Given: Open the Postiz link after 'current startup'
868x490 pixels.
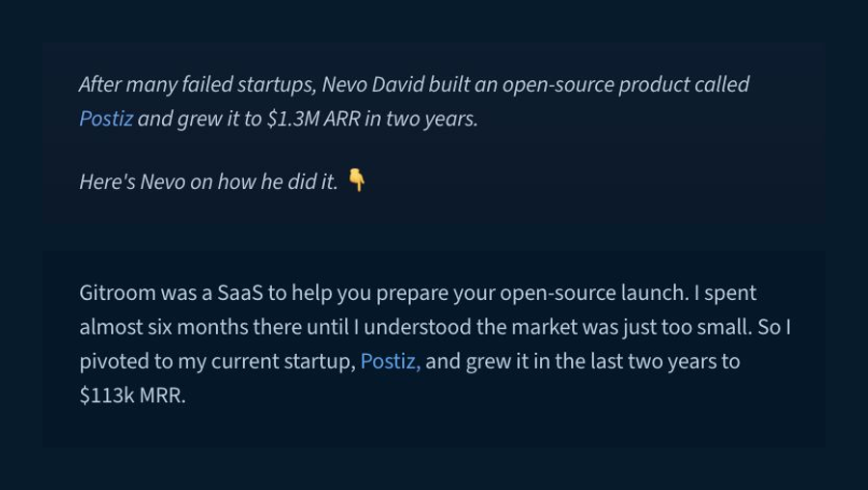Looking at the screenshot, I should 391,361.
